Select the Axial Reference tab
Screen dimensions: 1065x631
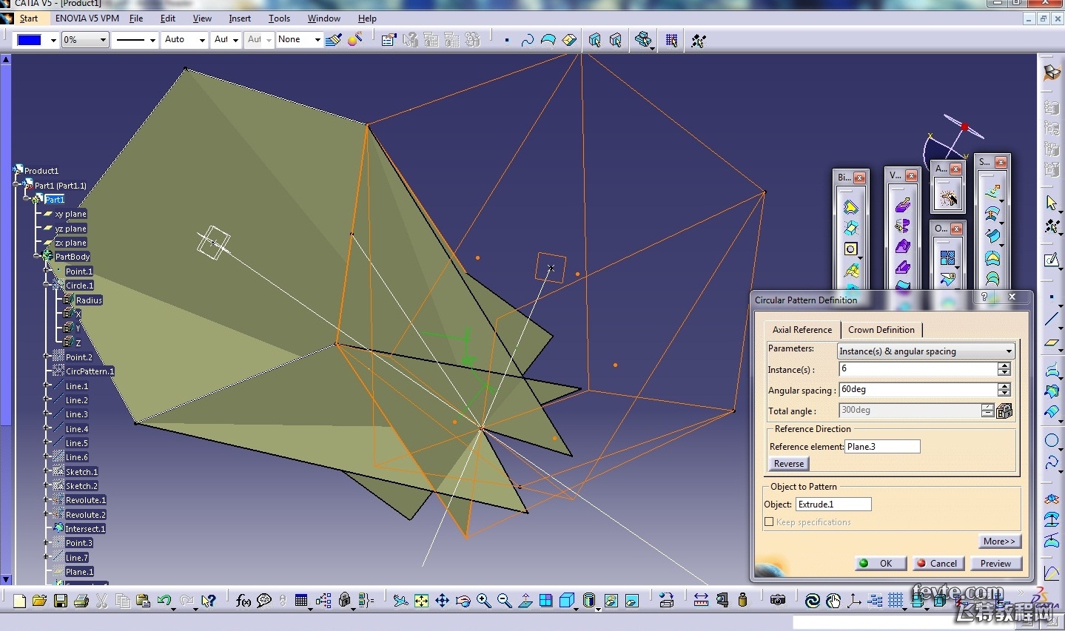pos(802,330)
